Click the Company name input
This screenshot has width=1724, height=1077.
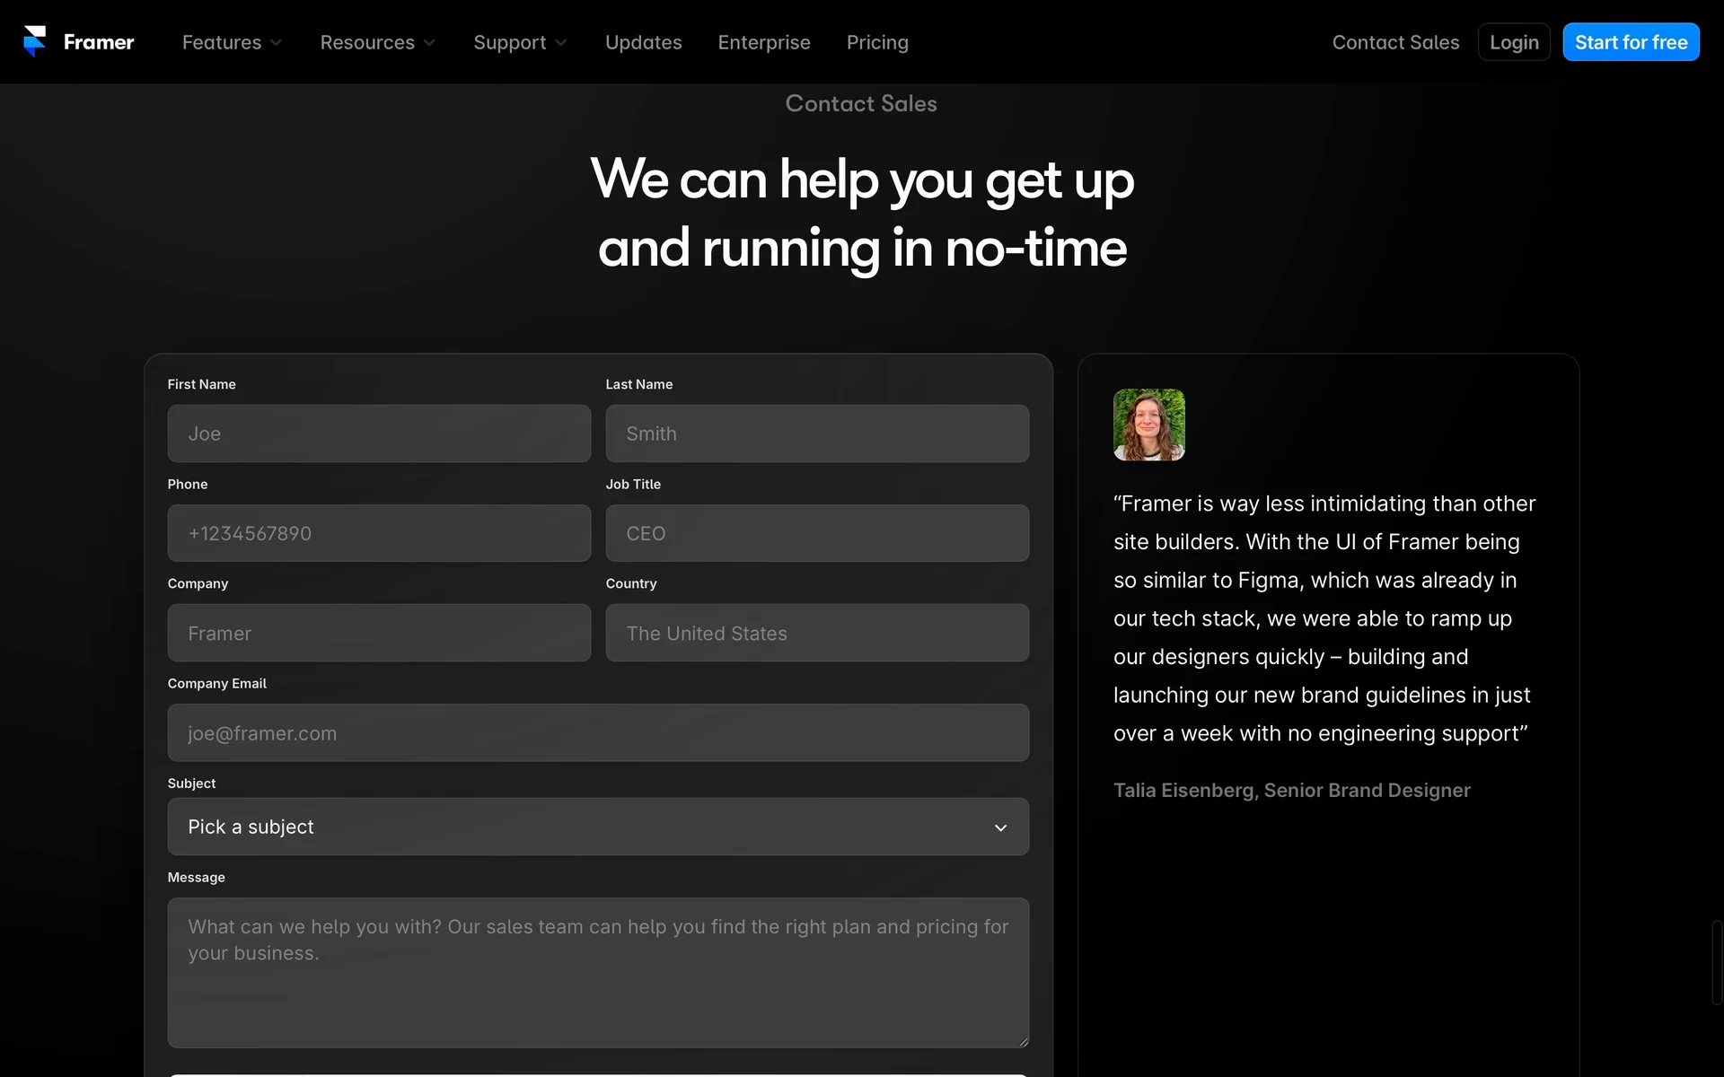point(379,633)
